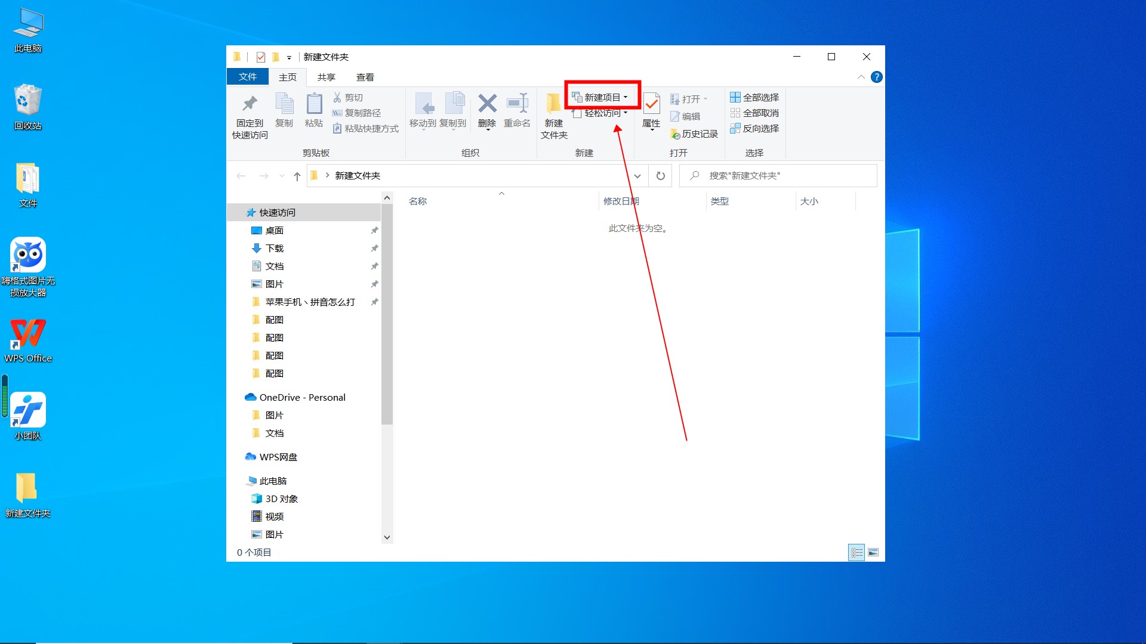Collapse the ribbon with chevron
The width and height of the screenshot is (1146, 644).
[861, 77]
